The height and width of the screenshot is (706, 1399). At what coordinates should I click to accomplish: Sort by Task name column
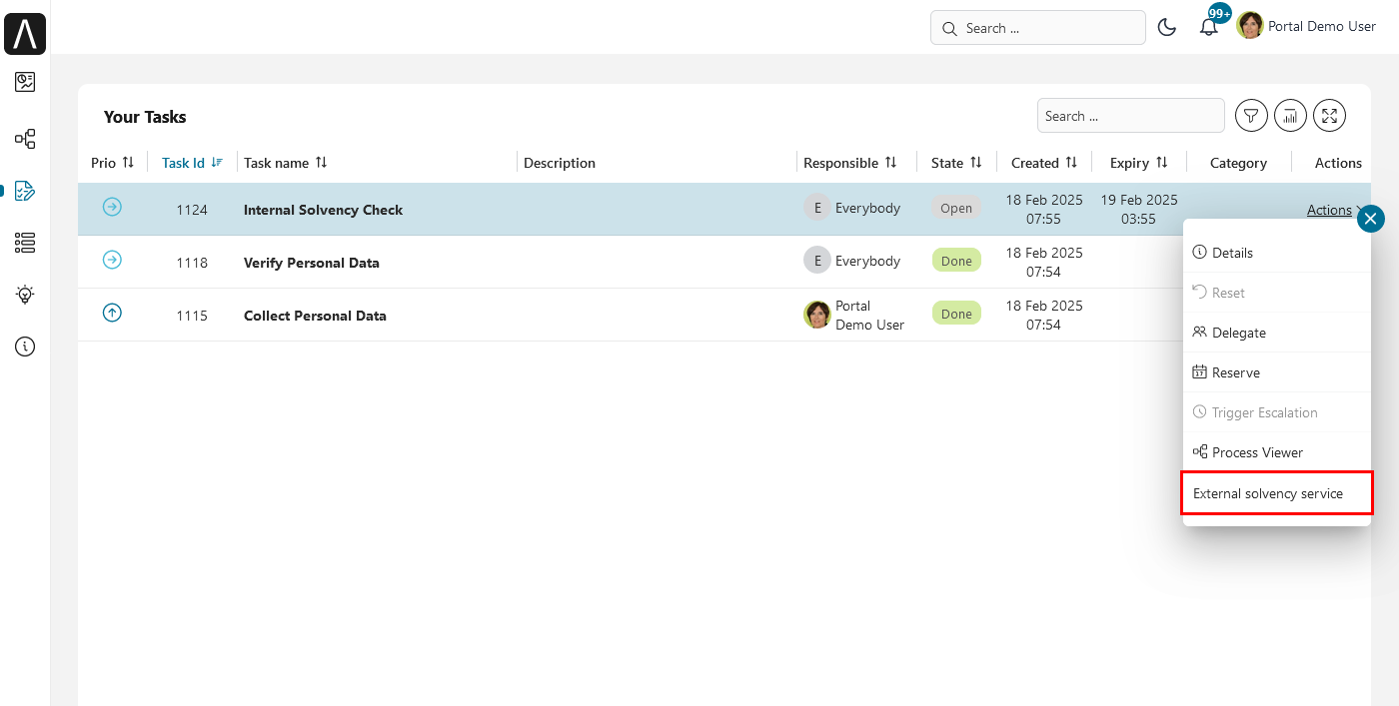click(321, 162)
